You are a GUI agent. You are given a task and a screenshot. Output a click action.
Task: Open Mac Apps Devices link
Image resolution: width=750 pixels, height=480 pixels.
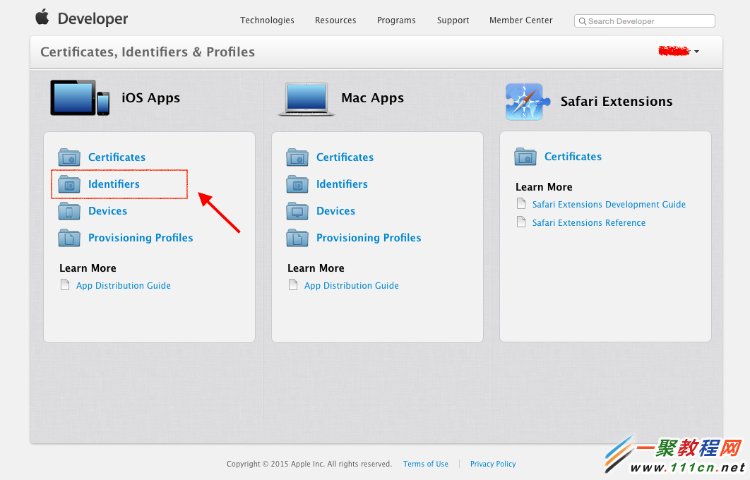point(335,211)
